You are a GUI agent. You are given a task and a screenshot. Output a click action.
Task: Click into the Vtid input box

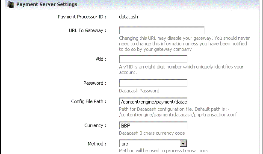click(153, 59)
